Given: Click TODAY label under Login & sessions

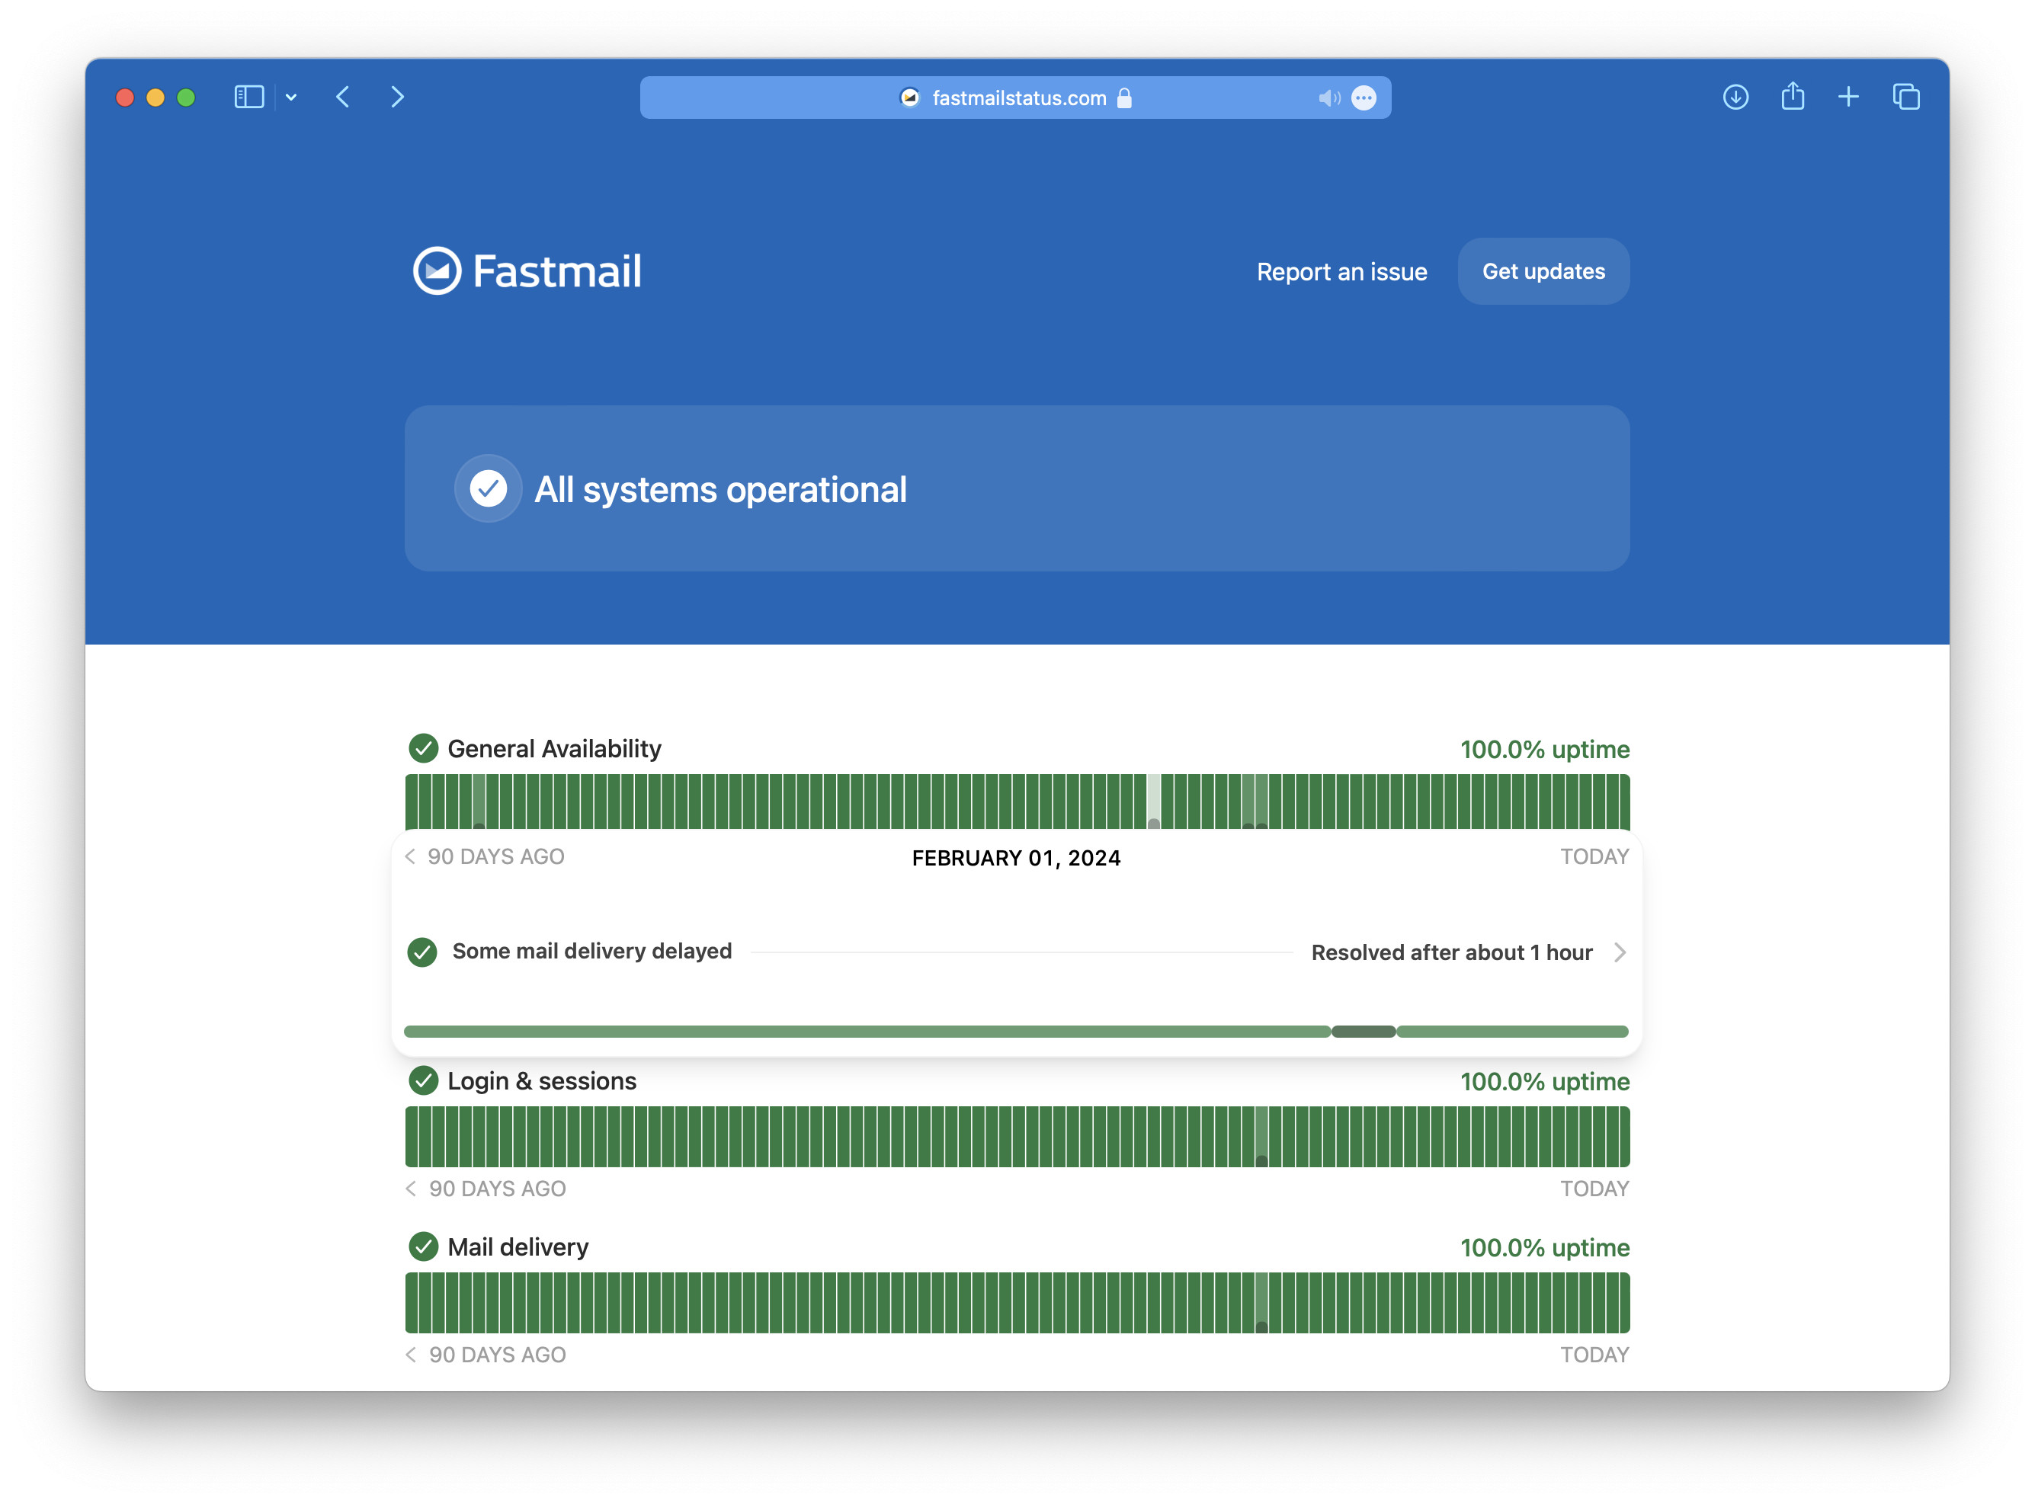Looking at the screenshot, I should 1594,1188.
